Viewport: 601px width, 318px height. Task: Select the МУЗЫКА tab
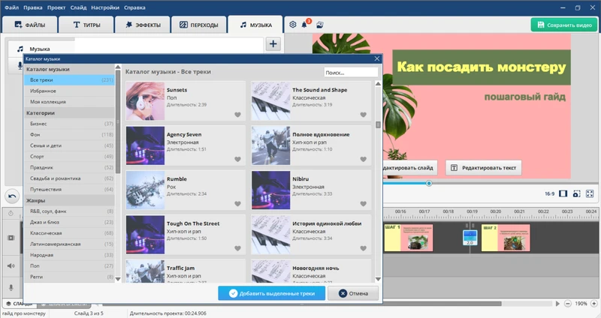(255, 25)
